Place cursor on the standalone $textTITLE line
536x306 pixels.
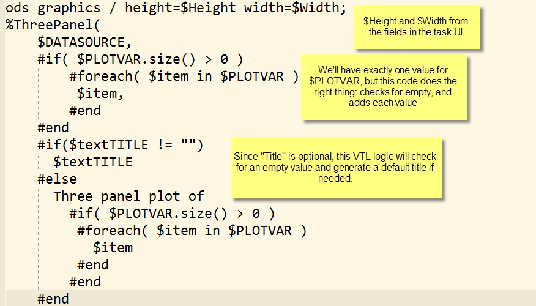click(x=92, y=162)
